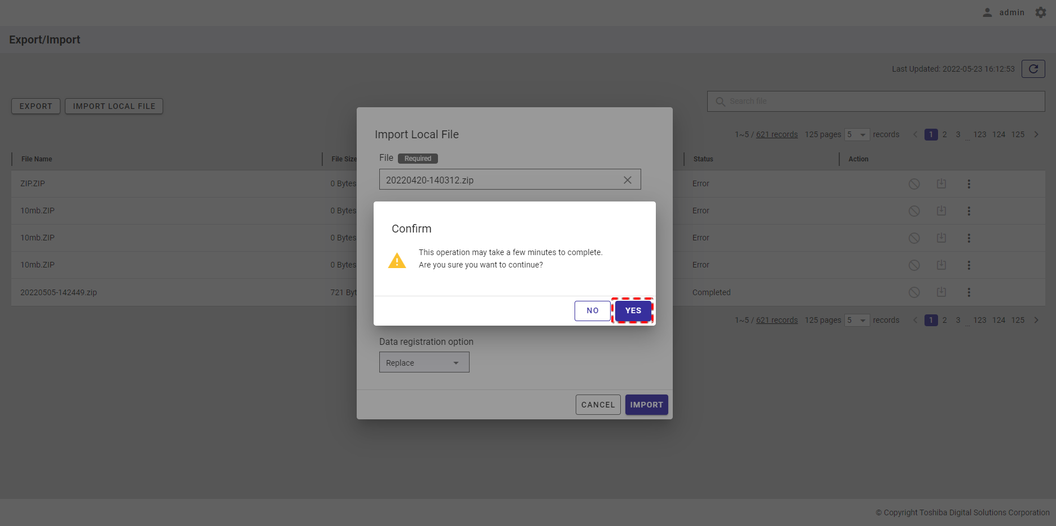Click the download icon in the first 10mb.ZIP row
The image size is (1056, 526).
click(x=941, y=211)
